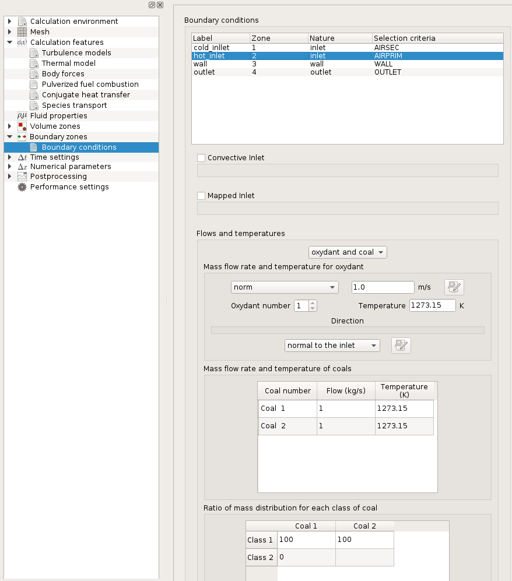Viewport: 512px width, 581px height.
Task: Open the 'normal to the inlet' direction dropdown
Action: pos(332,346)
